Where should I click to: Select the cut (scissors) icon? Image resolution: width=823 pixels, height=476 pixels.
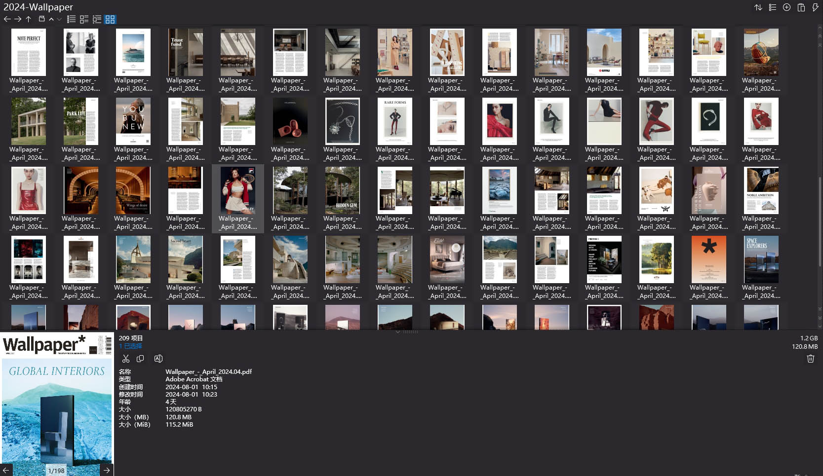126,359
